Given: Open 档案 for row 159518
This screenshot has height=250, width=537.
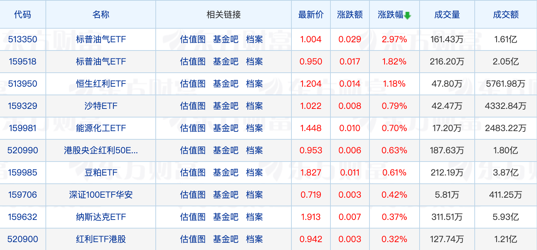Looking at the screenshot, I should tap(254, 62).
